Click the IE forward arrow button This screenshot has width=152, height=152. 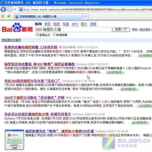point(10,10)
